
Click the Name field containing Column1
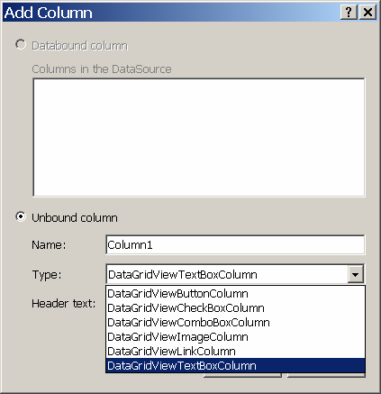coord(235,245)
